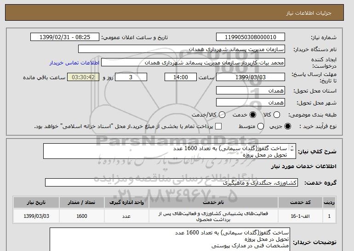This screenshot has height=251, width=354.
Task: Select the کالا radio button
Action: point(277,115)
